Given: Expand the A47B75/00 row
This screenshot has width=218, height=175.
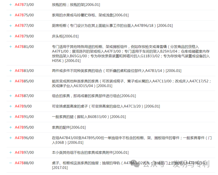Looking at the screenshot, I should (11, 15).
